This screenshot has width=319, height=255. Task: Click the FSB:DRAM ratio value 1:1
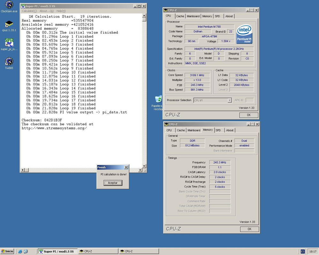coord(220,167)
